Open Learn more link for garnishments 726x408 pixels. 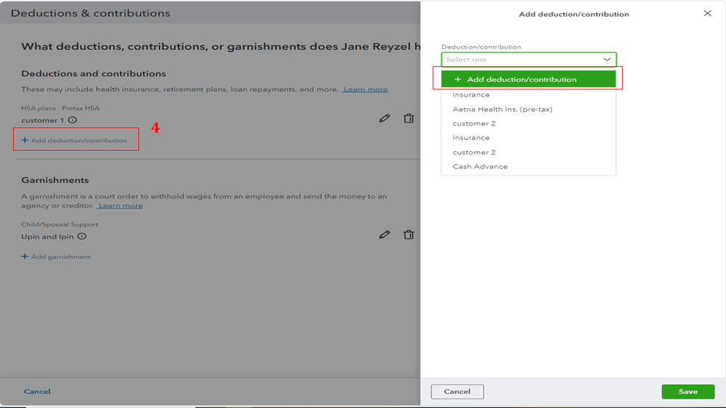[x=121, y=205]
